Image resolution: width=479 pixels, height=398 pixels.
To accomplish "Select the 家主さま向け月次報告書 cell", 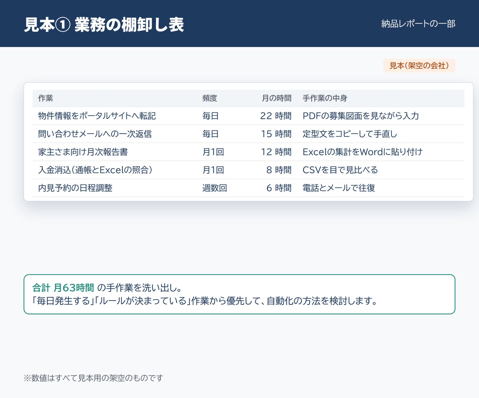I will coord(83,152).
